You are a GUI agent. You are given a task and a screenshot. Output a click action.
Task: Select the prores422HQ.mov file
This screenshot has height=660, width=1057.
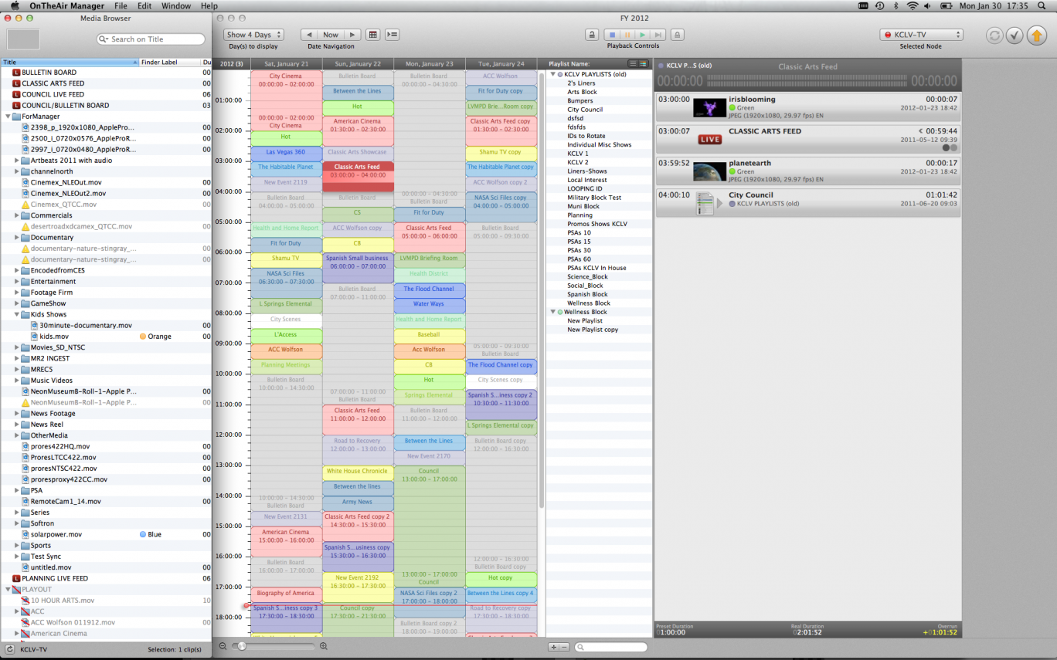(60, 446)
